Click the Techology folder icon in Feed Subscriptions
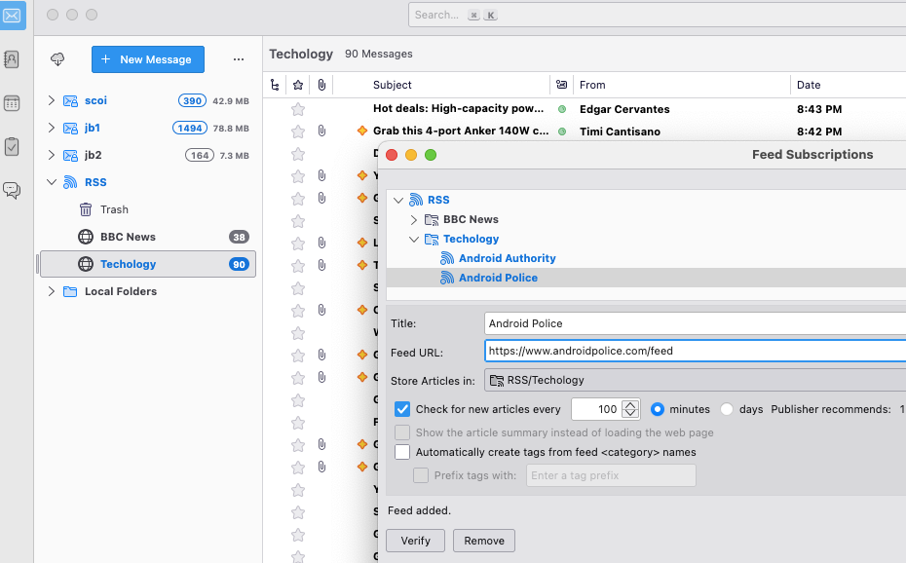 click(432, 239)
